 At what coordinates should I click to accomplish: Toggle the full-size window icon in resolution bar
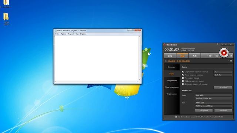tap(231, 61)
